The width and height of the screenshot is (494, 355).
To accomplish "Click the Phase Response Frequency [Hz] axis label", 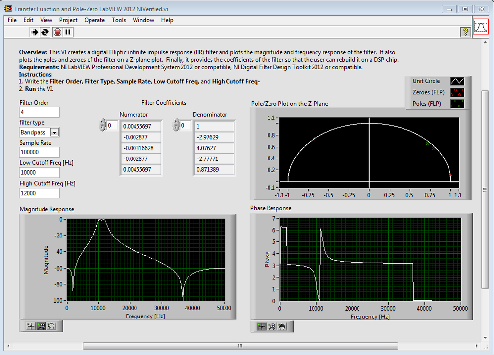I will [370, 317].
